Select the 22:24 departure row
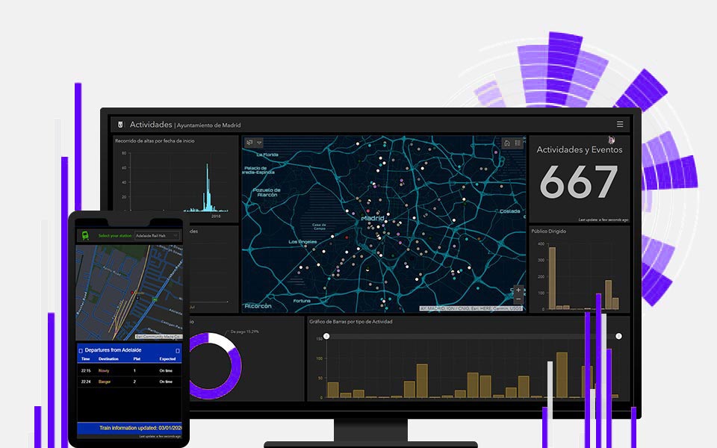Image resolution: width=717 pixels, height=448 pixels. pyautogui.click(x=129, y=382)
